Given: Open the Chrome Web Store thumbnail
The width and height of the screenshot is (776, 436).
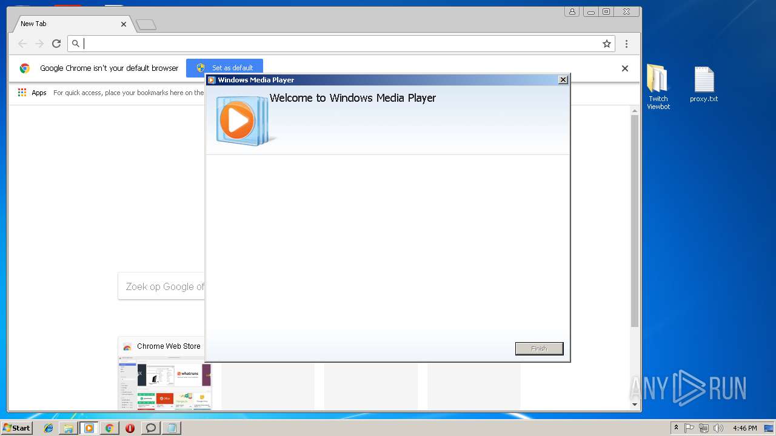Looking at the screenshot, I should (165, 373).
